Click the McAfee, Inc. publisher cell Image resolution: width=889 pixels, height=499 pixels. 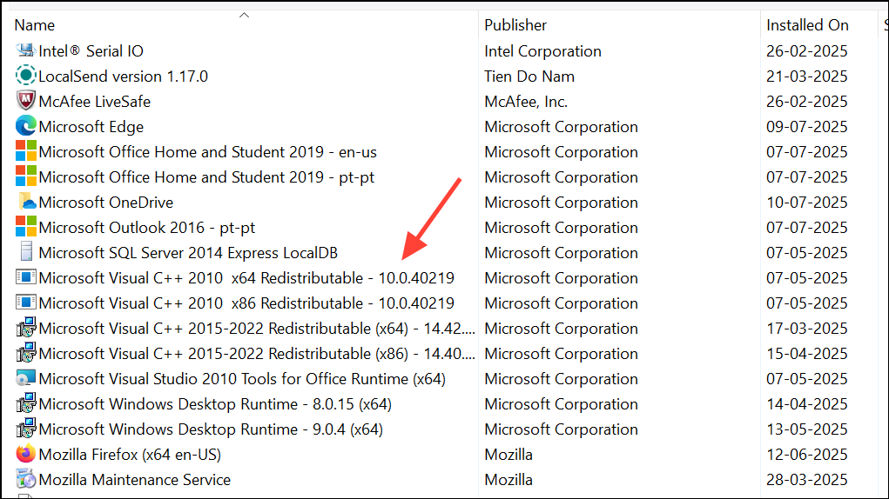(526, 101)
